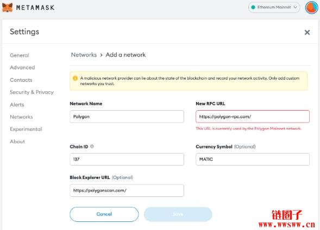Open the About section

[17, 142]
